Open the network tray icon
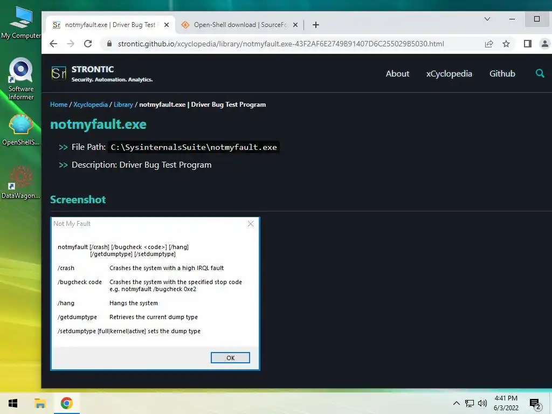The height and width of the screenshot is (414, 552). (470, 403)
